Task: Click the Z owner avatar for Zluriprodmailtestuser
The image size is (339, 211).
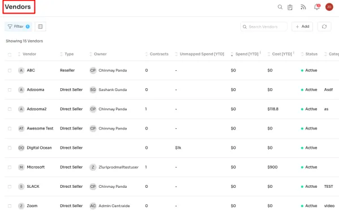Action: click(93, 167)
